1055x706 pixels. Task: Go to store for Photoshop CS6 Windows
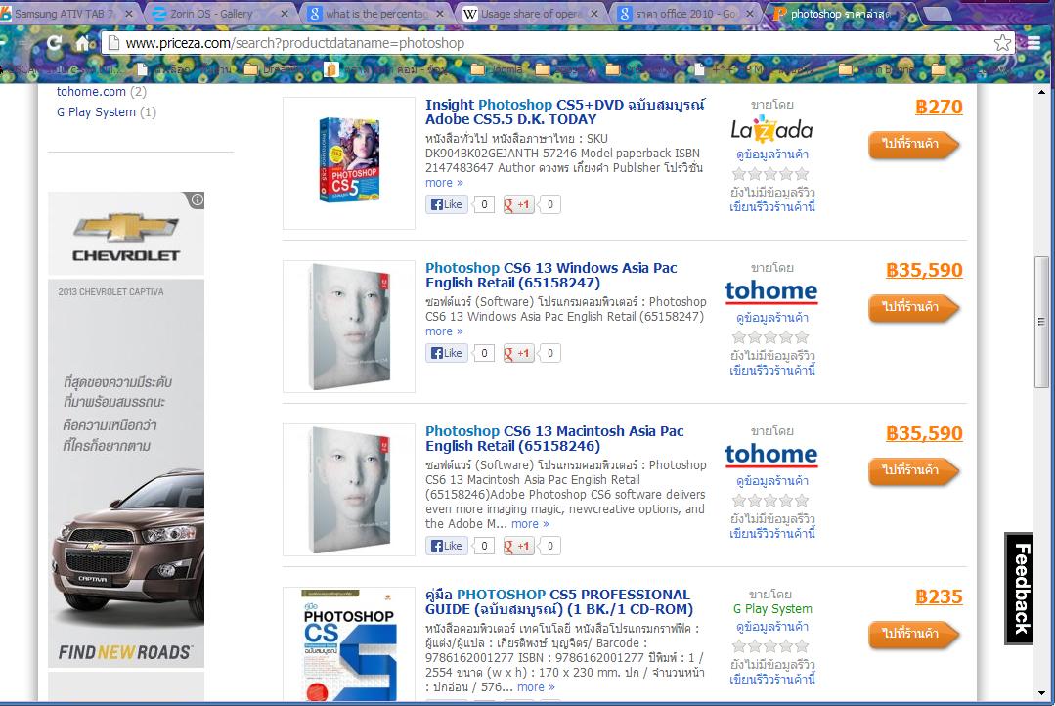(x=913, y=308)
